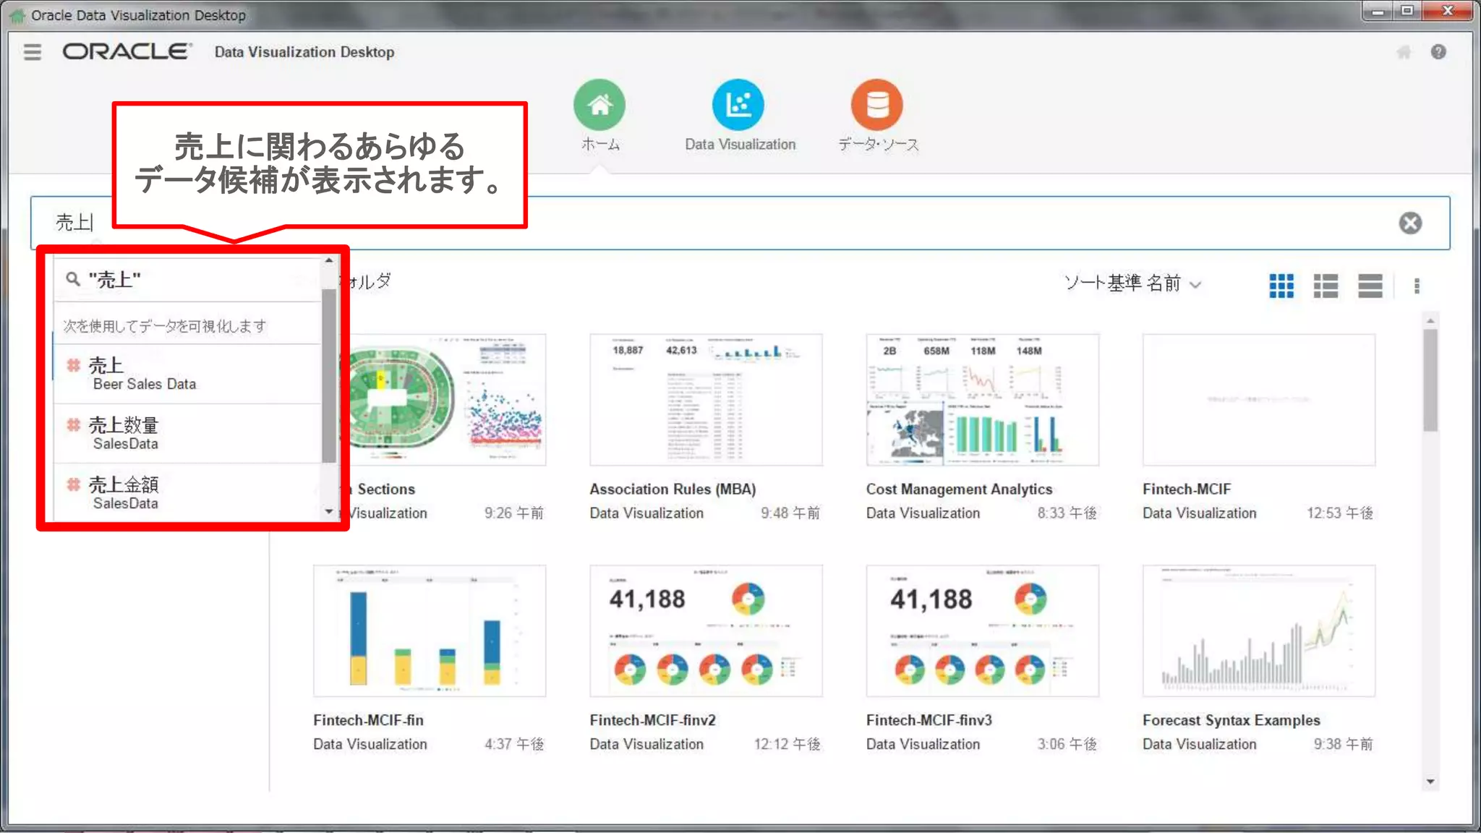Open the green Home icon

(x=599, y=105)
